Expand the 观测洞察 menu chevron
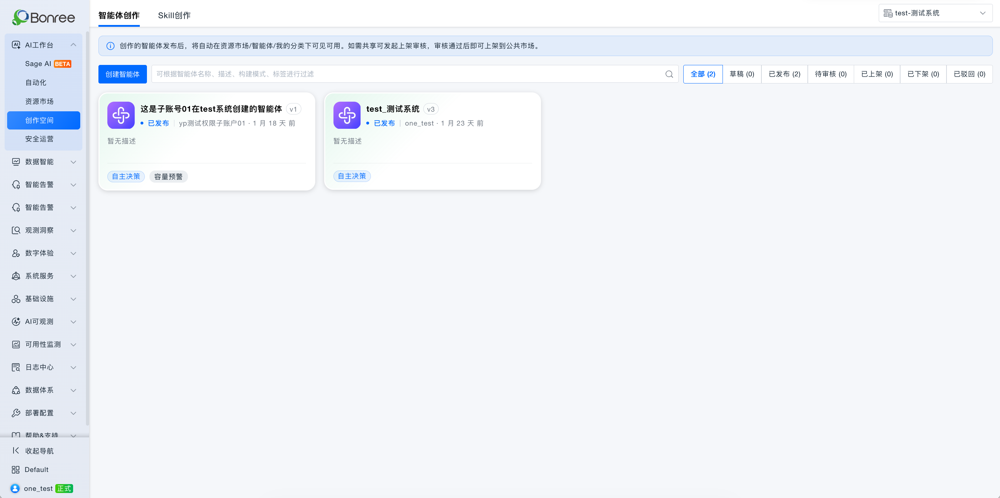Screen dimensions: 1000x498 (x=73, y=231)
